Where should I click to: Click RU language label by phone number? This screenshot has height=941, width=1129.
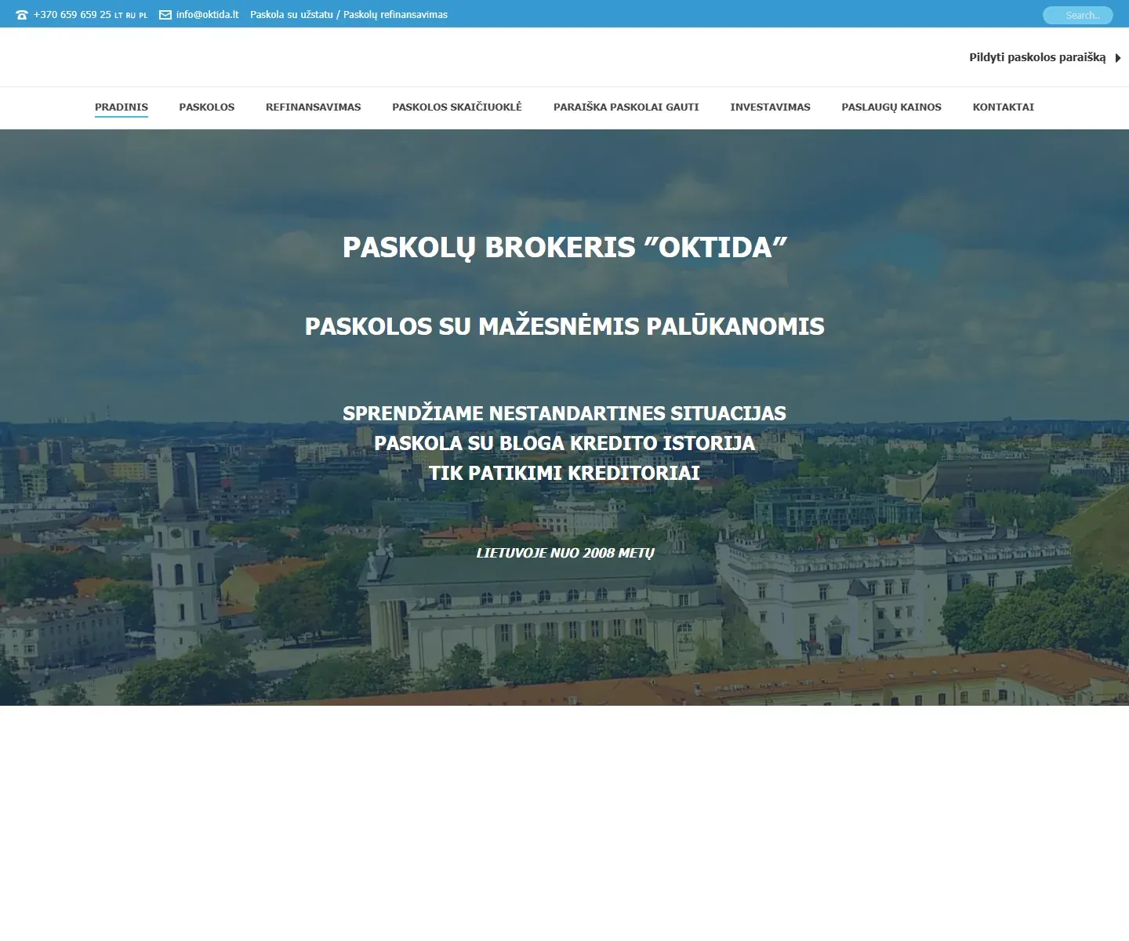pos(131,16)
